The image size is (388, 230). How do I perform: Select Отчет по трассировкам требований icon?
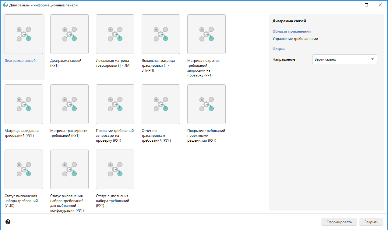point(161,104)
